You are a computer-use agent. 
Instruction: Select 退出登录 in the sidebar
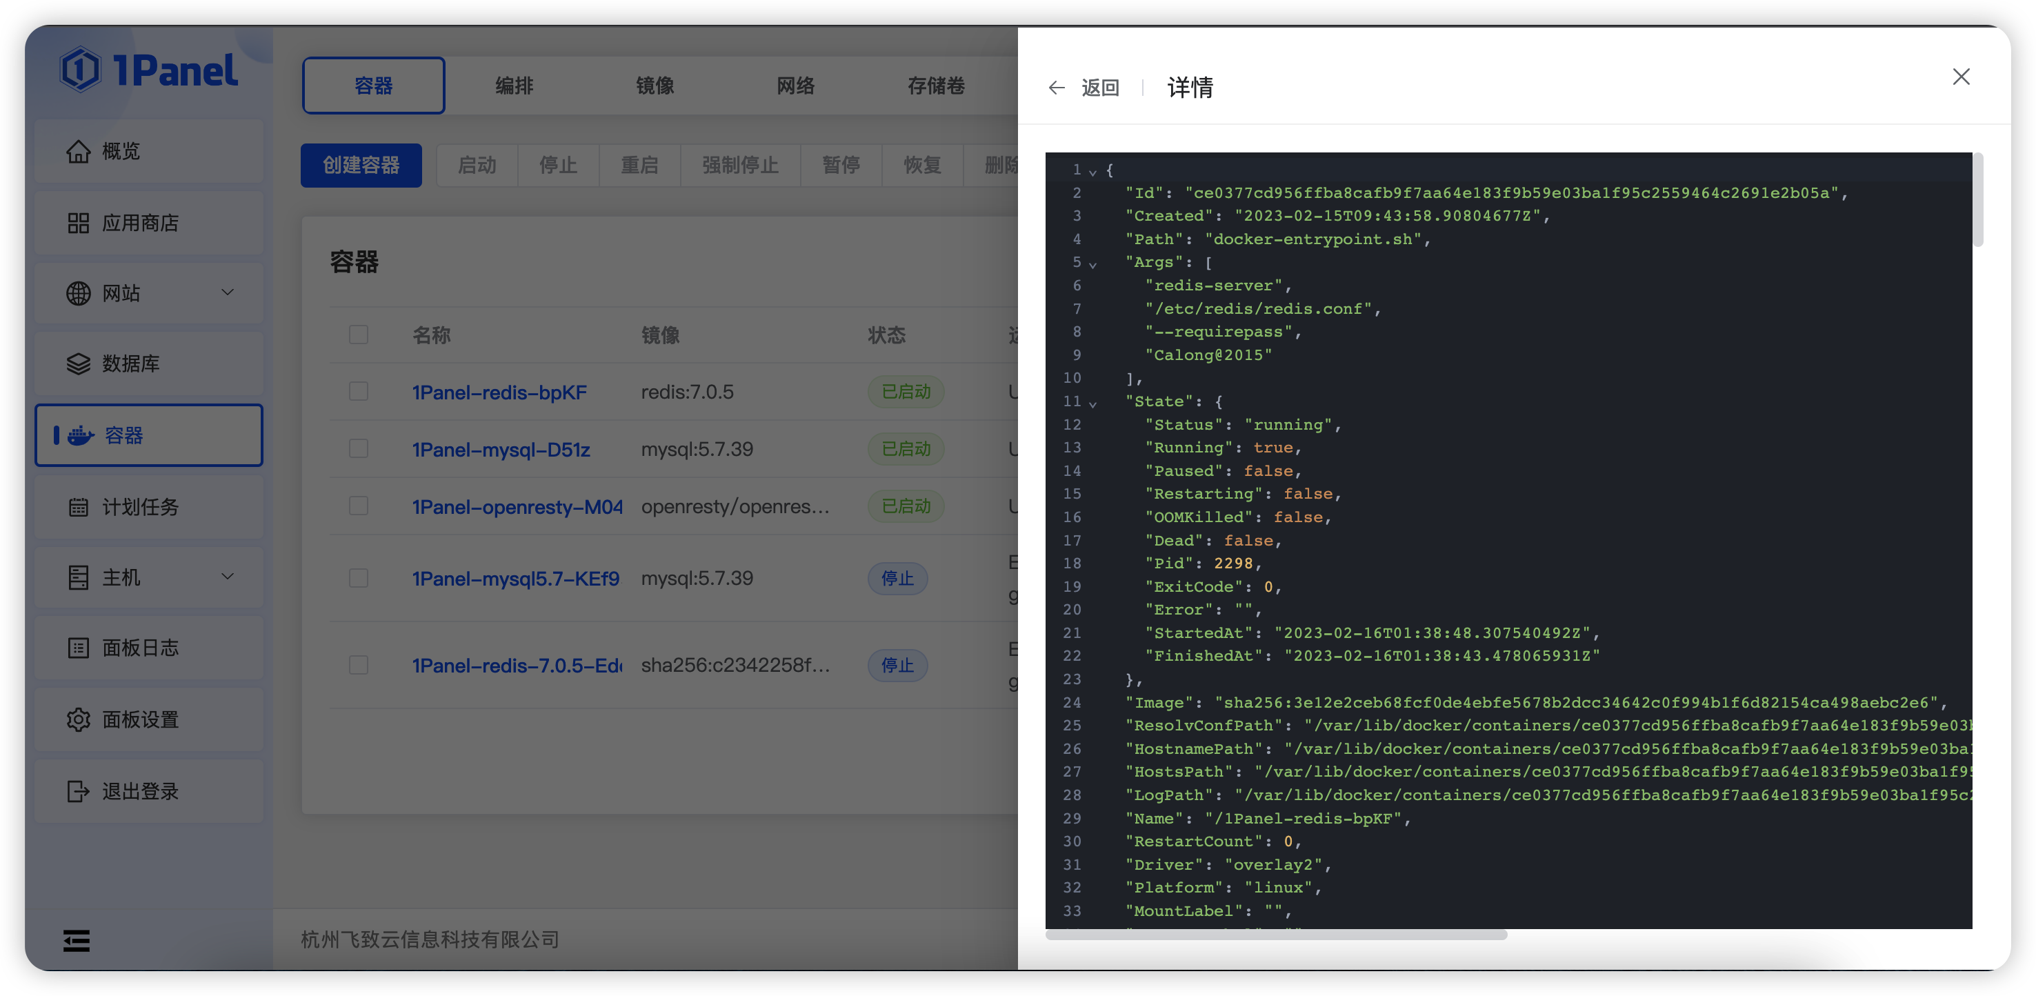pos(148,790)
